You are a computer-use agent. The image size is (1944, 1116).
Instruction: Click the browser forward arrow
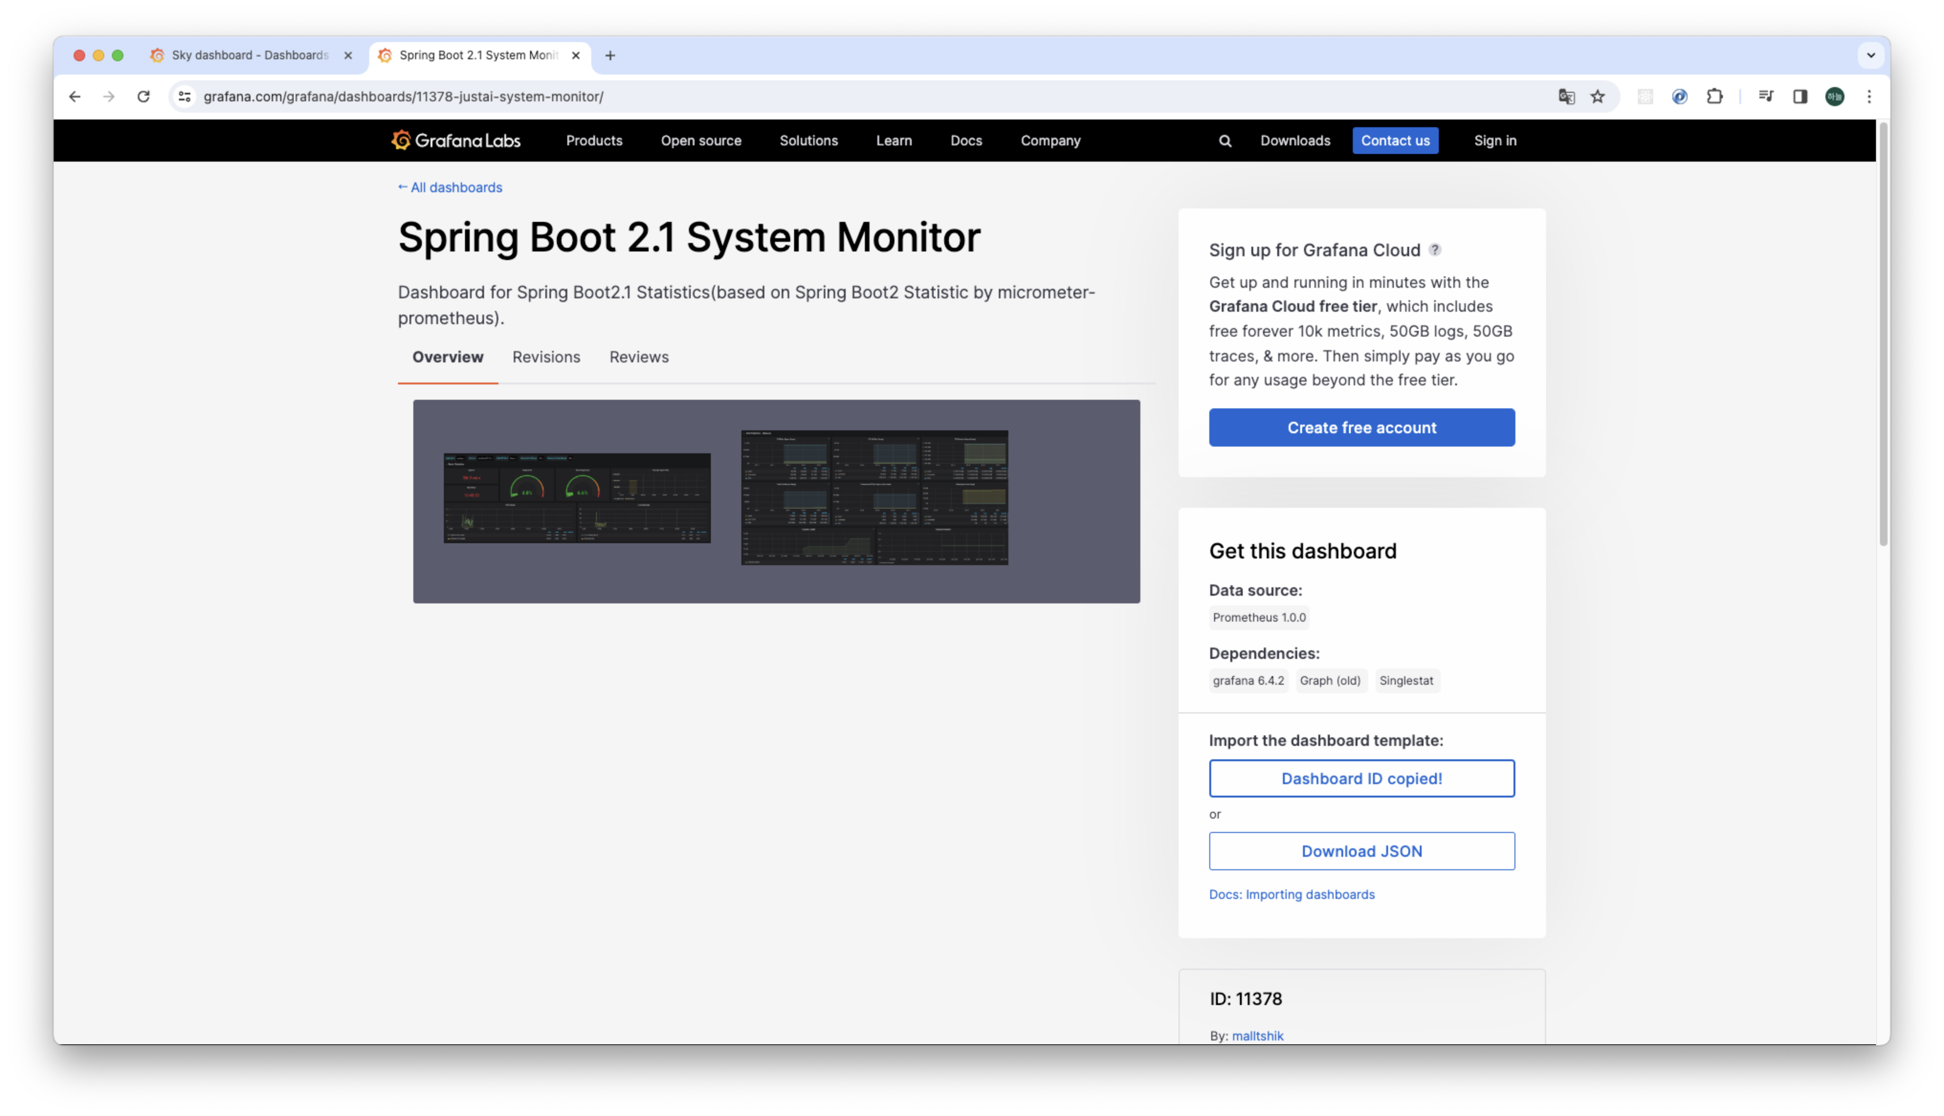(109, 97)
